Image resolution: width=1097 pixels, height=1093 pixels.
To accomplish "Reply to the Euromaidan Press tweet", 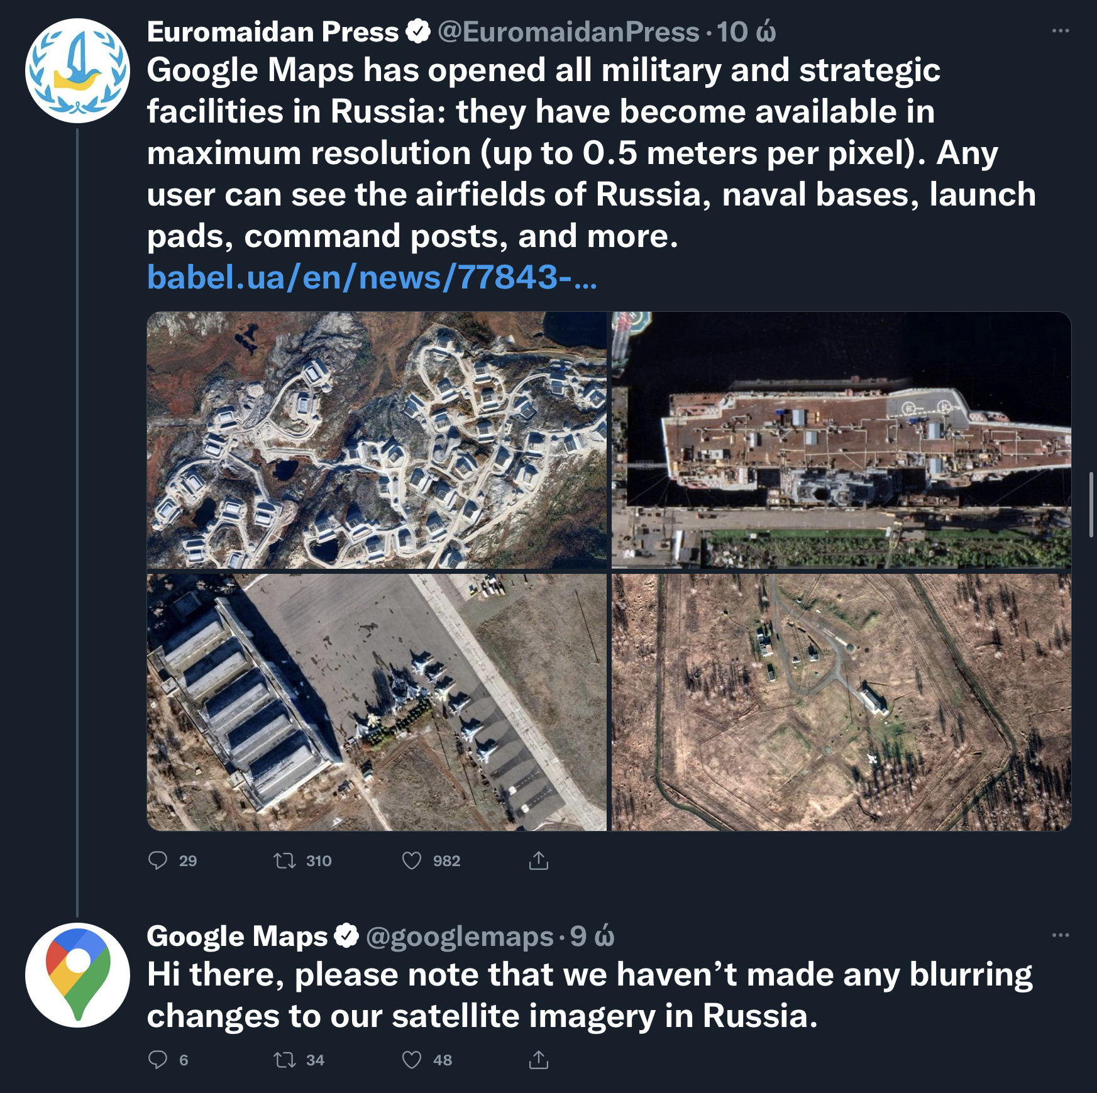I will pos(158,860).
